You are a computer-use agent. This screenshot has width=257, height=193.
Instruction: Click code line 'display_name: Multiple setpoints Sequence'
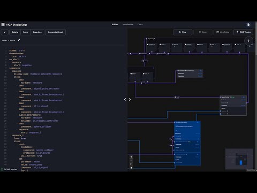[x=38, y=74]
